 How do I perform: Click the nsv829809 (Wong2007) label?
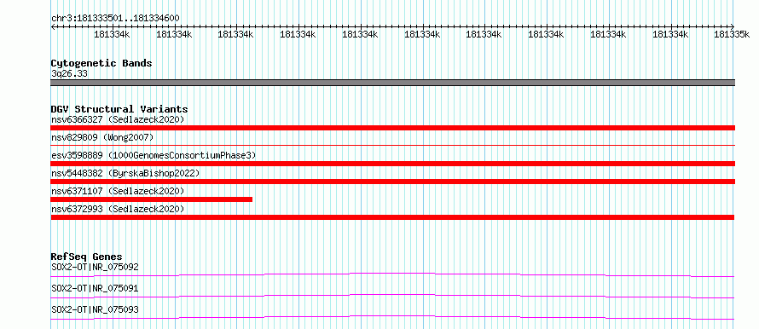[x=102, y=137]
